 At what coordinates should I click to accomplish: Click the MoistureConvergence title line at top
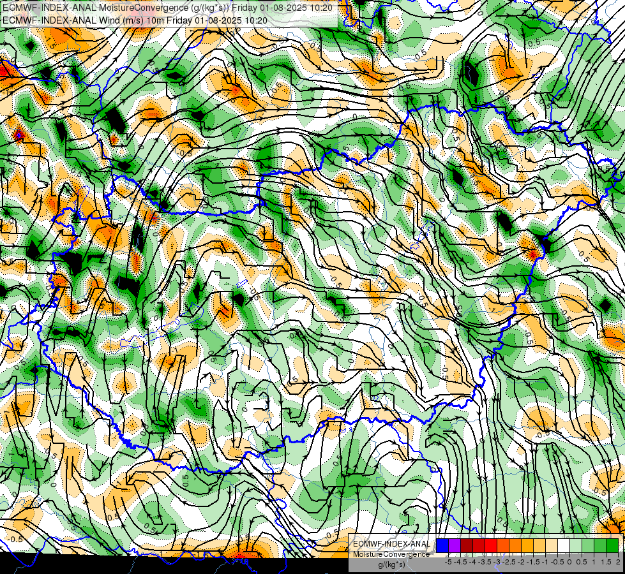point(167,8)
